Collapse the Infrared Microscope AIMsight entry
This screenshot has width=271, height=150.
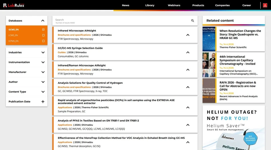[188, 35]
